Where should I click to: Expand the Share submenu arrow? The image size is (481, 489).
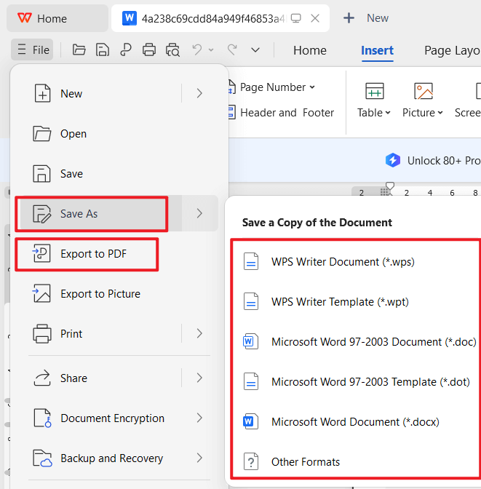pos(199,378)
